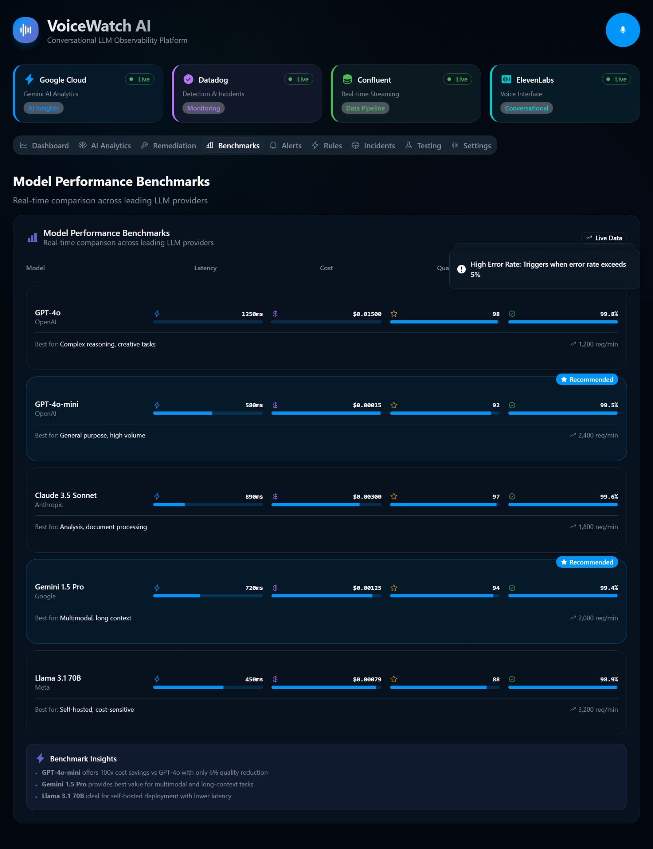
Task: Select the Conversational tag on ElevenLabs card
Action: coord(526,108)
